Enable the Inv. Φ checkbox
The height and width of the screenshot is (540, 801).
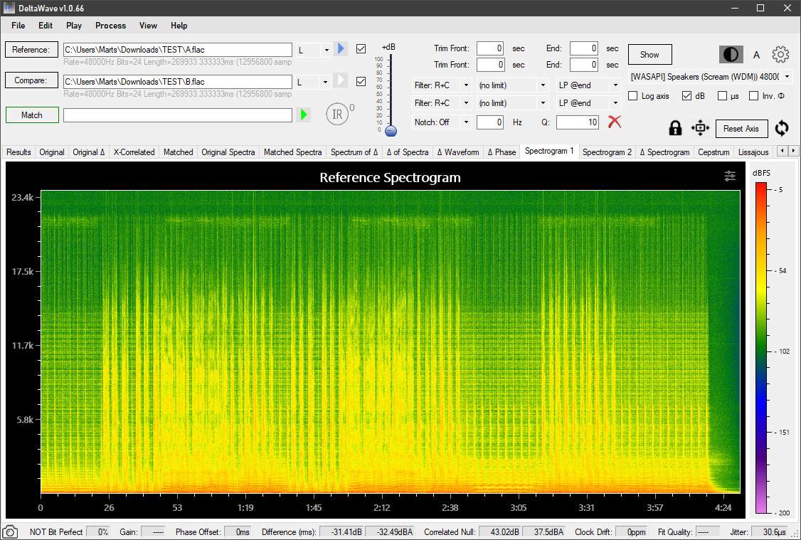(753, 96)
